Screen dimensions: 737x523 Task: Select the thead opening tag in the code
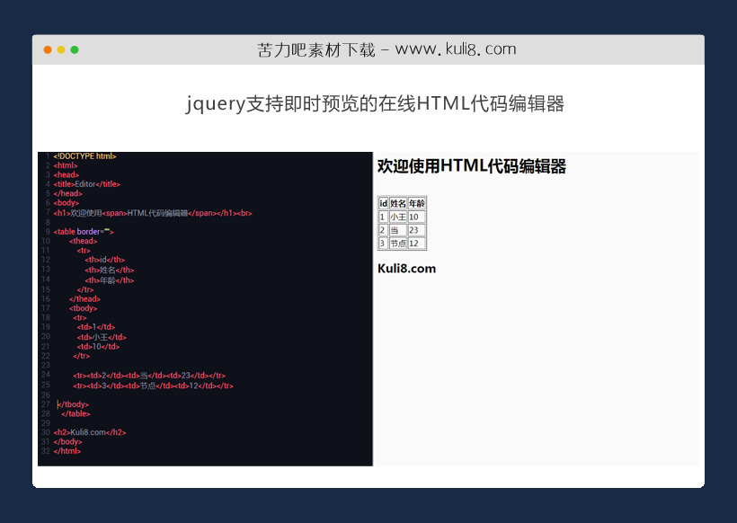[x=83, y=241]
